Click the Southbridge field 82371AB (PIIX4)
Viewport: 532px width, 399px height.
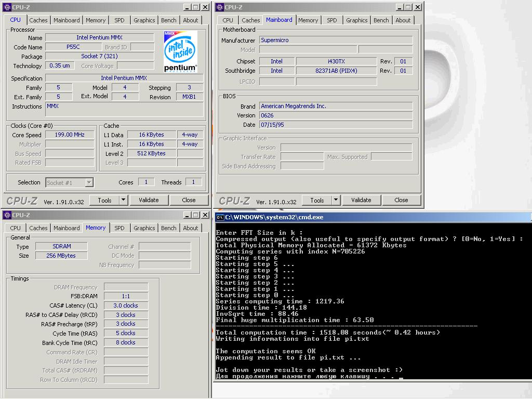[336, 71]
